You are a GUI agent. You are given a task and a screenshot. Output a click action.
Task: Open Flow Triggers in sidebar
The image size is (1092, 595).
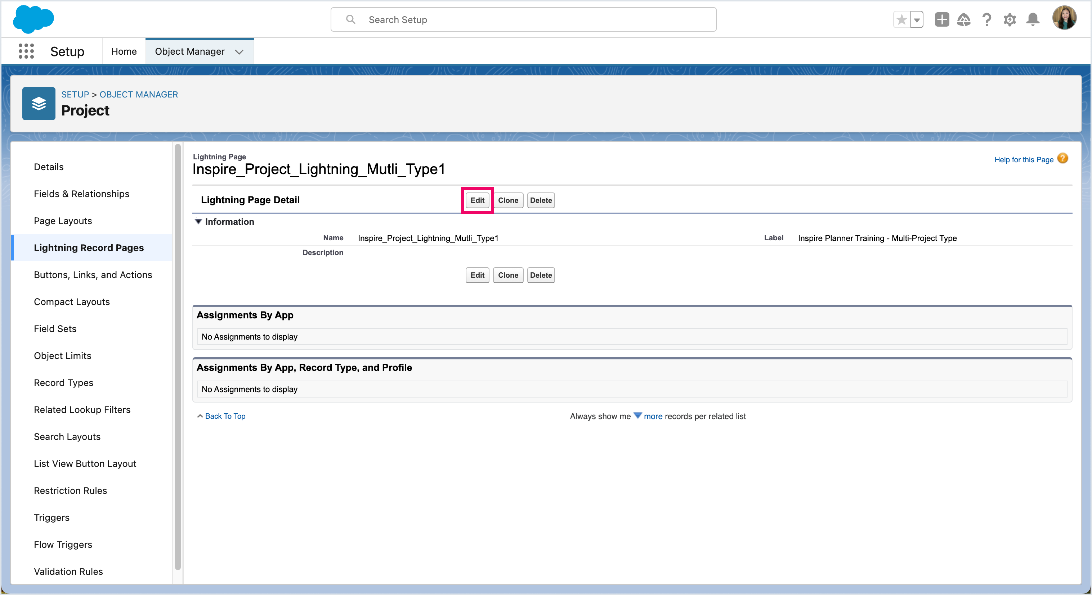click(x=63, y=545)
